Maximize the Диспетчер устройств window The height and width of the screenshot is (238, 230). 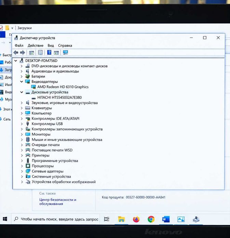coord(205,38)
